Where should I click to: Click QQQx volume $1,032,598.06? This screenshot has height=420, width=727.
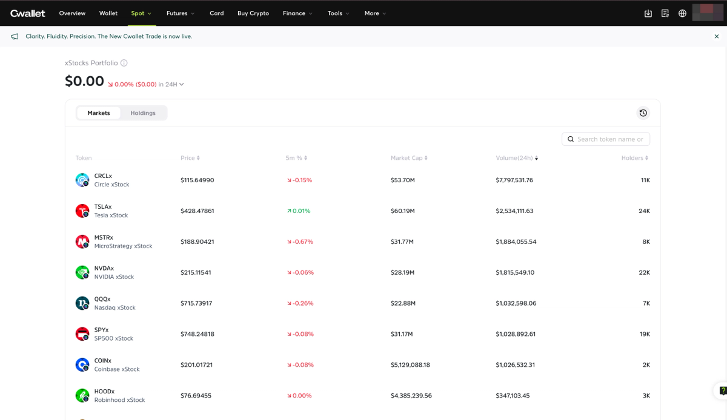[x=516, y=303]
